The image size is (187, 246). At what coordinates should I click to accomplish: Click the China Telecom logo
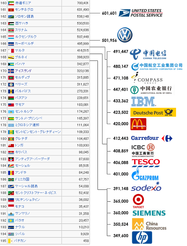(148, 54)
